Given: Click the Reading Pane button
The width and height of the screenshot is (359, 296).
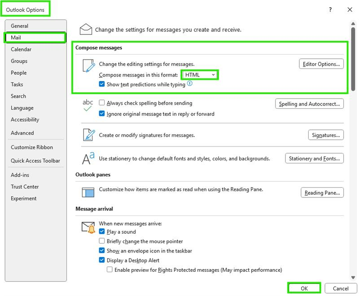Looking at the screenshot, I should (322, 193).
